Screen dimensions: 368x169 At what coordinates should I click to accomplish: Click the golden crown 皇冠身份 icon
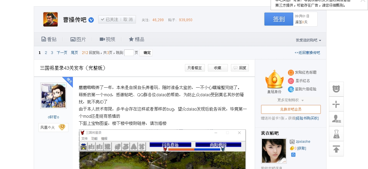[274, 79]
